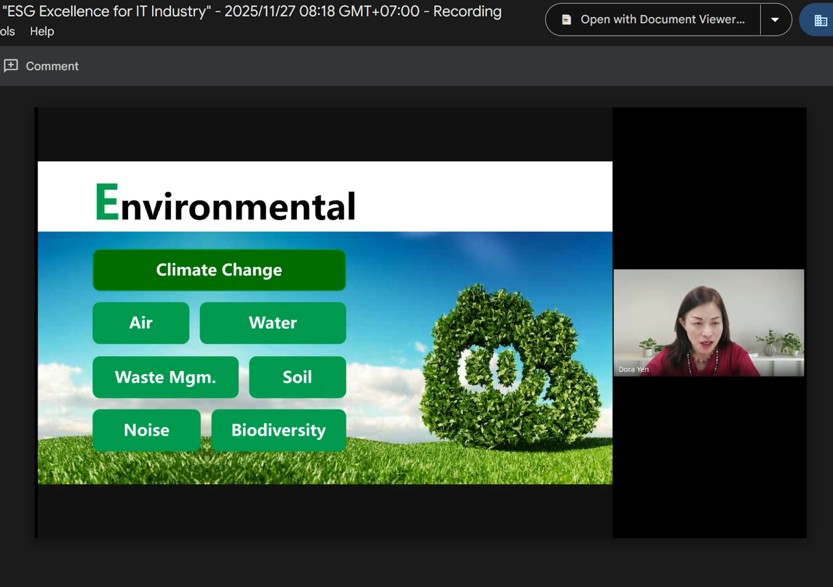Click the blue building share icon
This screenshot has height=587, width=833.
[x=820, y=20]
